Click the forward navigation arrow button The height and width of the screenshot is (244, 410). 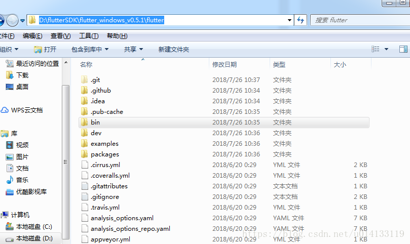pos(12,20)
